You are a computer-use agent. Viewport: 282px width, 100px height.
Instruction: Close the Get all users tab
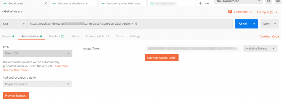tap(46, 3)
